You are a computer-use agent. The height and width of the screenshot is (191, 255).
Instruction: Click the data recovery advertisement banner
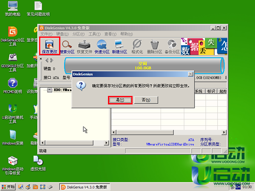[204, 46]
